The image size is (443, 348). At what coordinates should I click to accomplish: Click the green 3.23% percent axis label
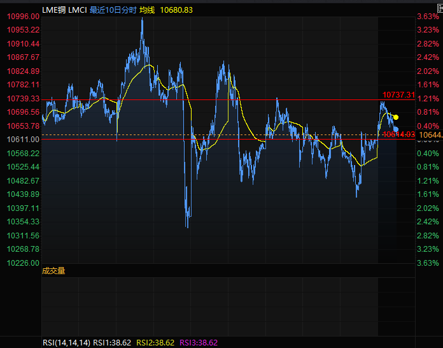[428, 249]
